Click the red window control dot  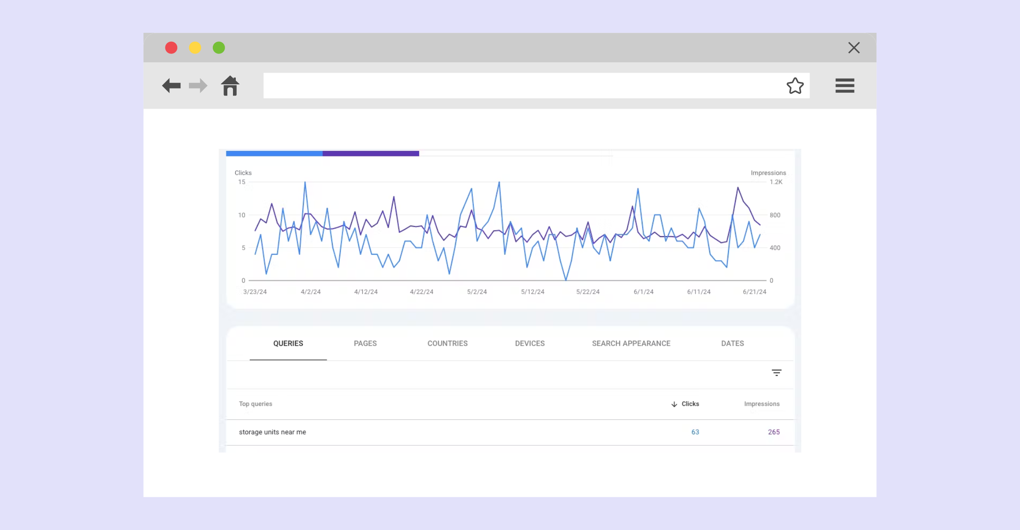point(171,48)
